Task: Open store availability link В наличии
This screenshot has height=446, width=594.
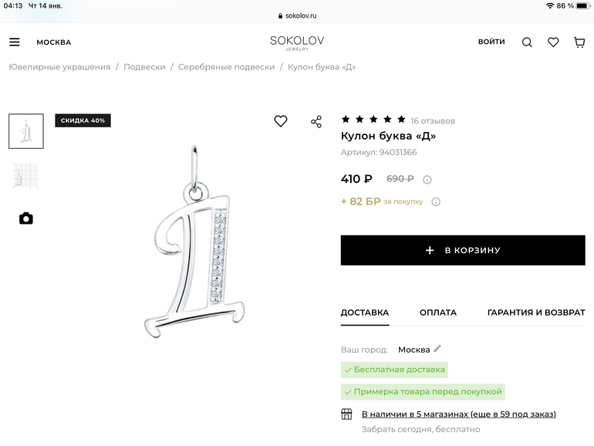Action: 458,414
